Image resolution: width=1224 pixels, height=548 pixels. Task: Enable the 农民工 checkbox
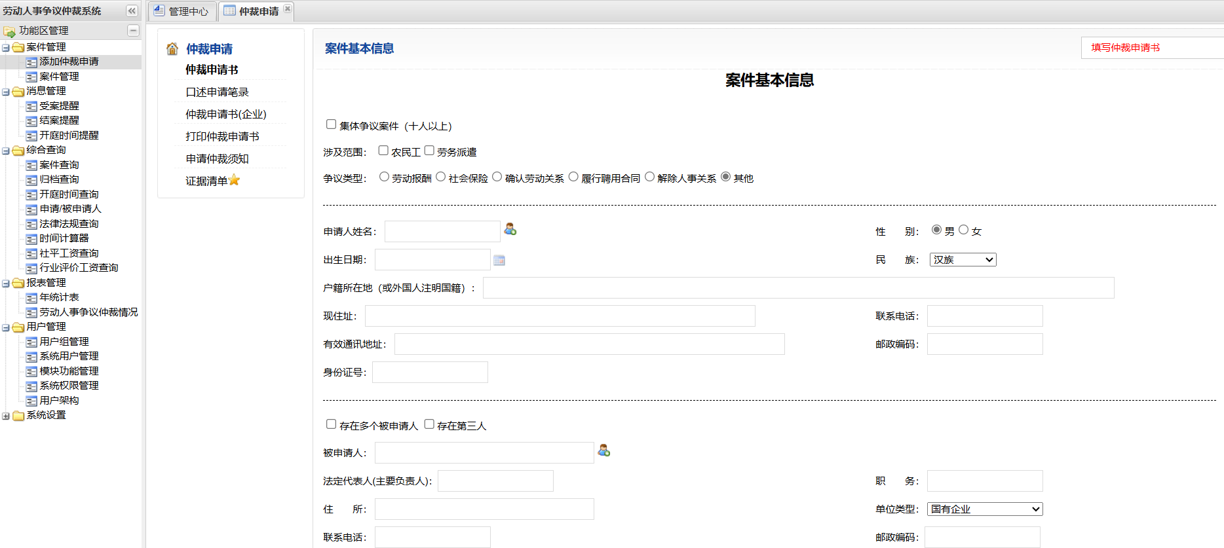click(383, 151)
